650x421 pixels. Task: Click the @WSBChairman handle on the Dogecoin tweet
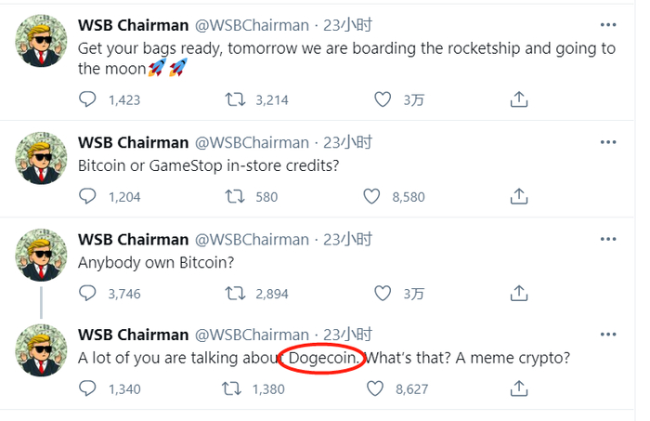(x=251, y=335)
